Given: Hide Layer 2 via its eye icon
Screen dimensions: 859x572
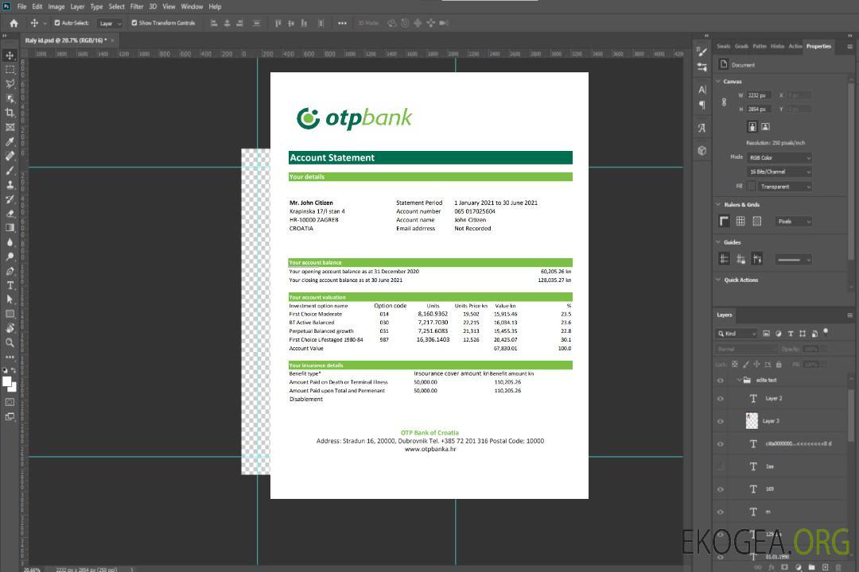Looking at the screenshot, I should point(721,399).
